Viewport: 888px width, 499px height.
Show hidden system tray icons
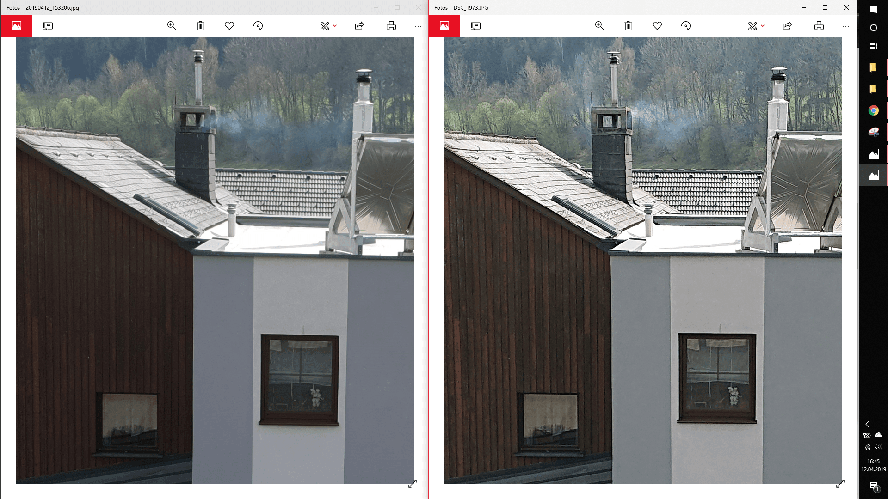(867, 424)
